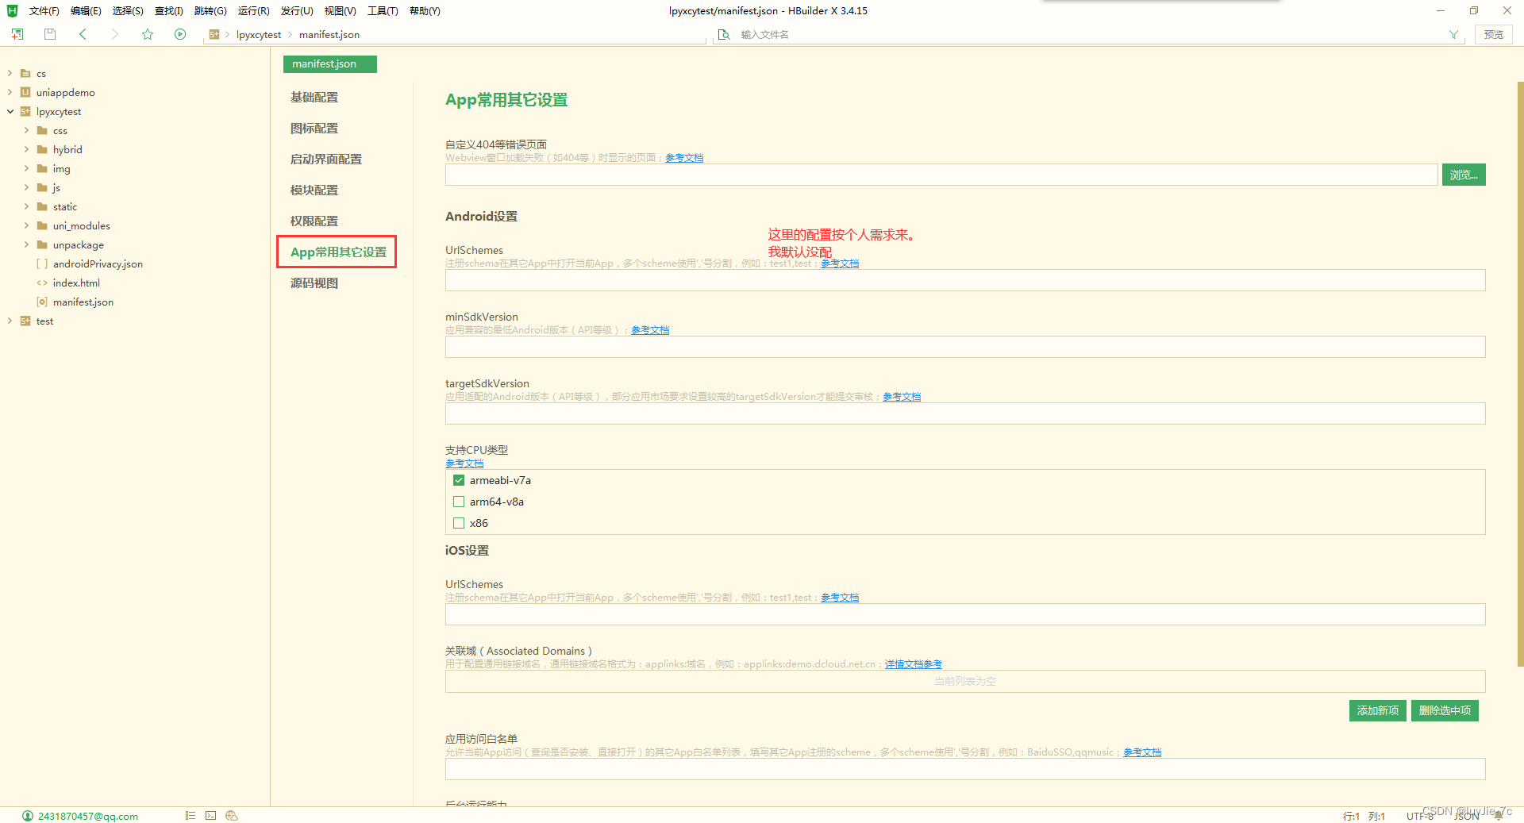The image size is (1524, 823).
Task: Navigate back with the back arrow icon
Action: coord(83,34)
